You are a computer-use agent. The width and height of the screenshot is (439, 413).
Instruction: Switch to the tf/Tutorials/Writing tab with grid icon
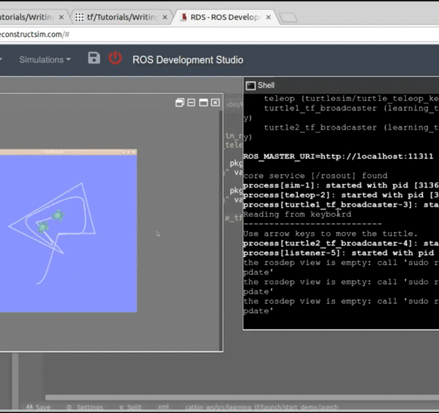click(121, 17)
